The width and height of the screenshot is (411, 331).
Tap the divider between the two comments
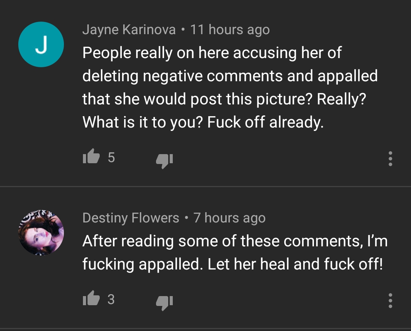205,186
